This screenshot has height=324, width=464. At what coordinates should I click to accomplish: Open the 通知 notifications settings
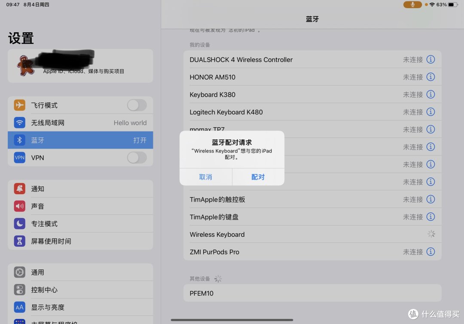pyautogui.click(x=80, y=189)
